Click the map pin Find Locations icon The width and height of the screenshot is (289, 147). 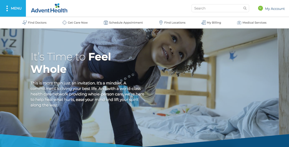(x=161, y=23)
